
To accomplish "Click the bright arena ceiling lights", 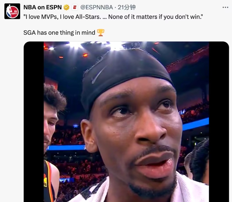I will [95, 45].
